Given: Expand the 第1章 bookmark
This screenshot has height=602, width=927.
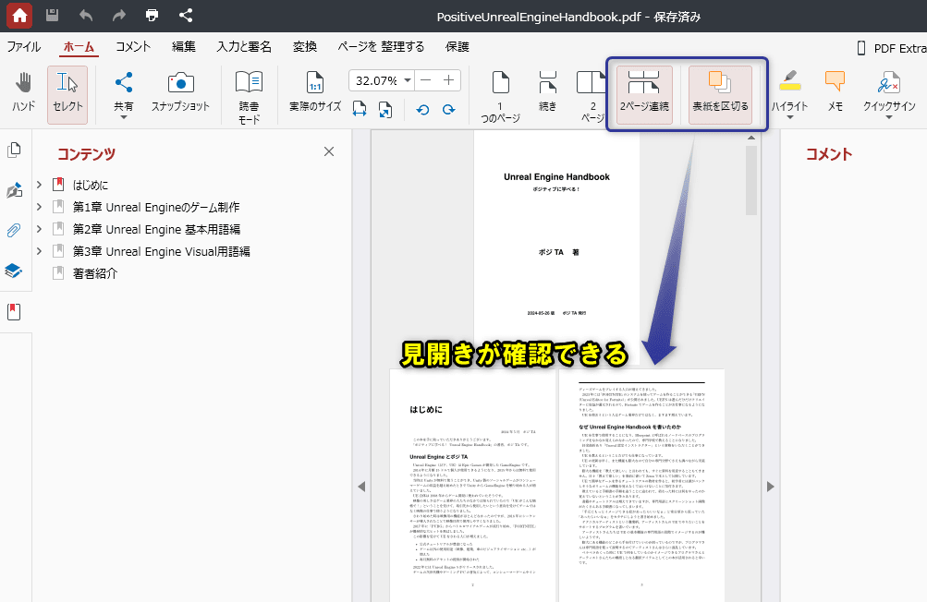Looking at the screenshot, I should coord(39,207).
